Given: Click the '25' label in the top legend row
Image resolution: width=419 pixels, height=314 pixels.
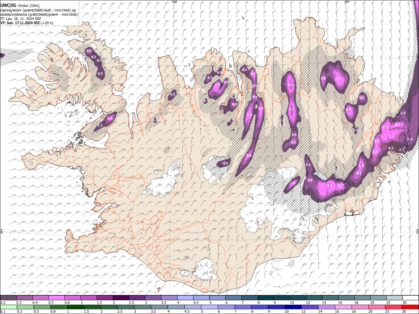Looking at the screenshot, I should [389, 303].
